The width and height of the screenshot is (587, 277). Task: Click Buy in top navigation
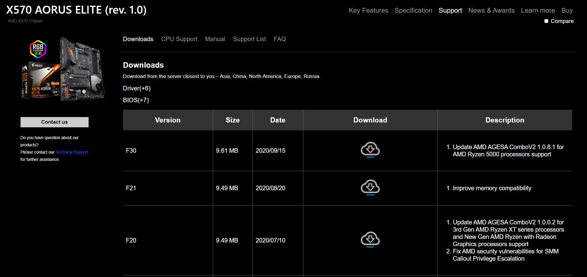point(567,10)
